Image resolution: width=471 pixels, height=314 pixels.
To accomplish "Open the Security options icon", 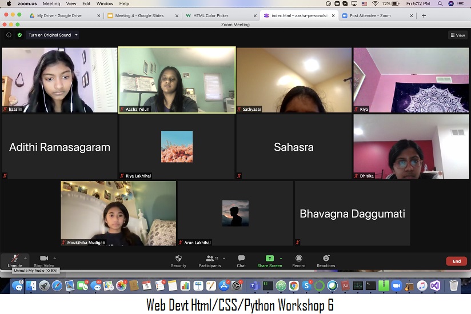I will tap(178, 259).
